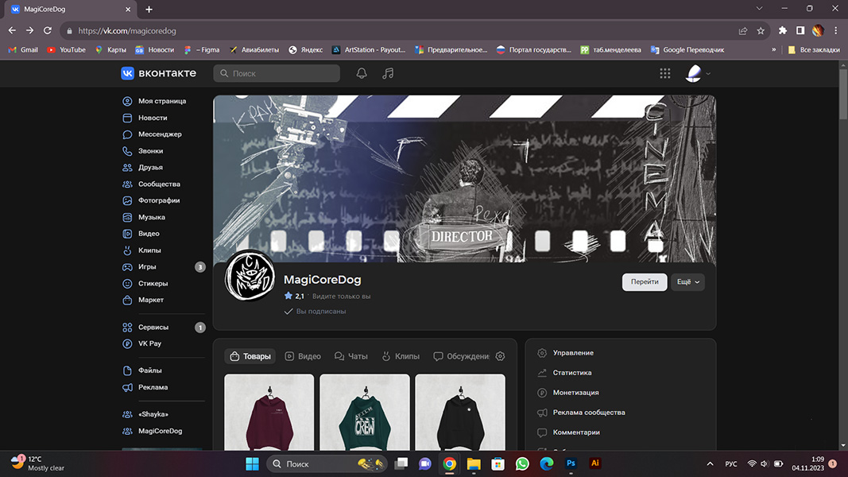This screenshot has height=477, width=848.
Task: Open YouTube bookmark
Action: (x=66, y=50)
